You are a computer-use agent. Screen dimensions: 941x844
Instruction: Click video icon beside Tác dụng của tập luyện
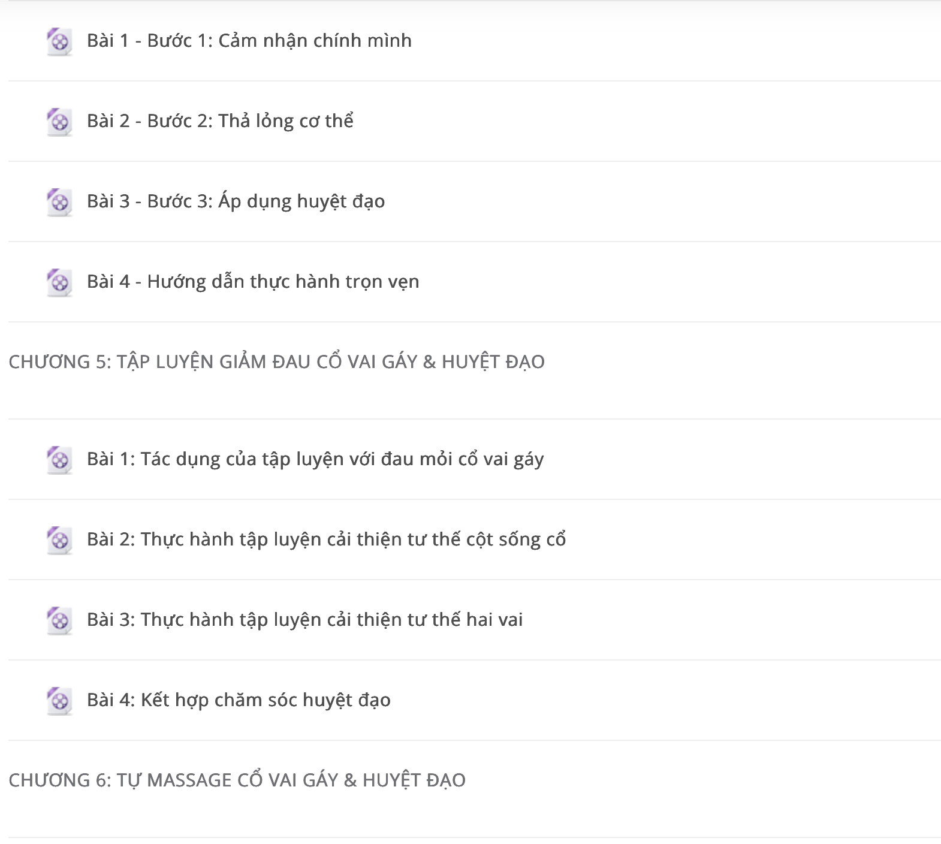pyautogui.click(x=59, y=460)
